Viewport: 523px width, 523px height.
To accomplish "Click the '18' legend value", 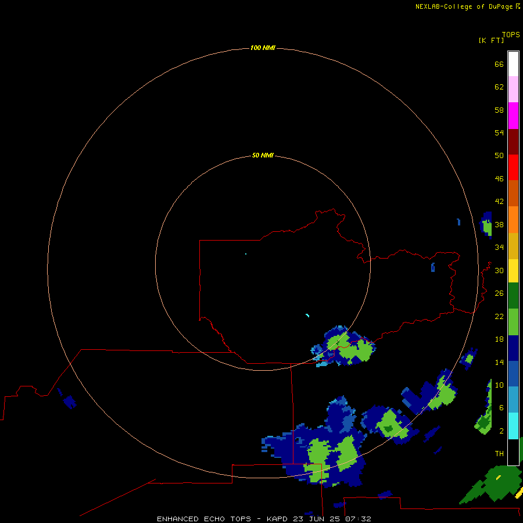I will tap(499, 339).
